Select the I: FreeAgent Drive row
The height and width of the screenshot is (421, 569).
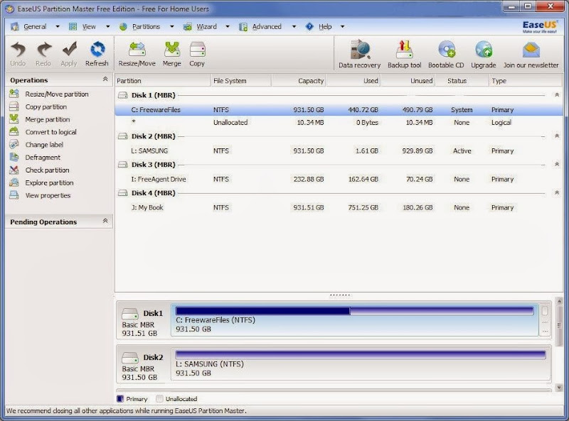tap(339, 179)
